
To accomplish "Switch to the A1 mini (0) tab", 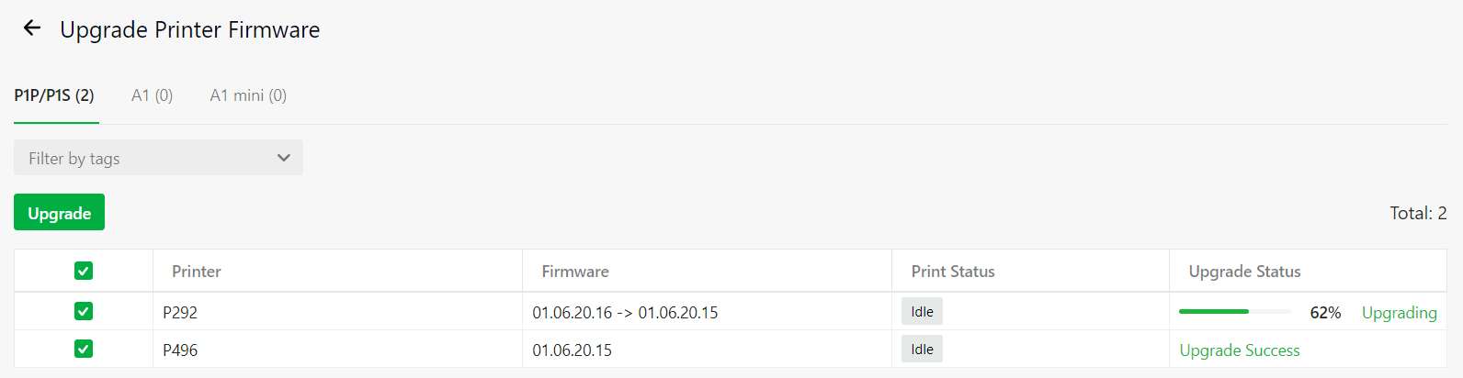I will [248, 95].
